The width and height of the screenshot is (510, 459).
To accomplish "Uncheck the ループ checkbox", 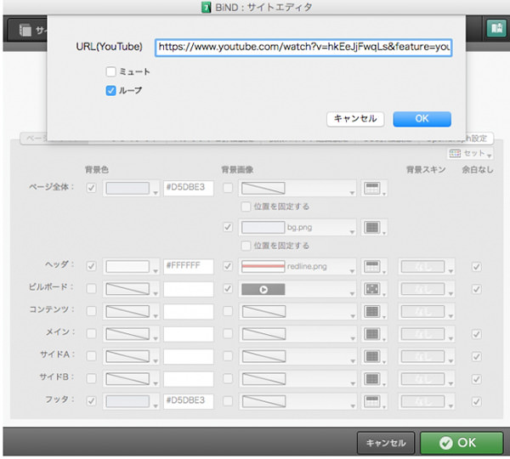I will pos(110,90).
